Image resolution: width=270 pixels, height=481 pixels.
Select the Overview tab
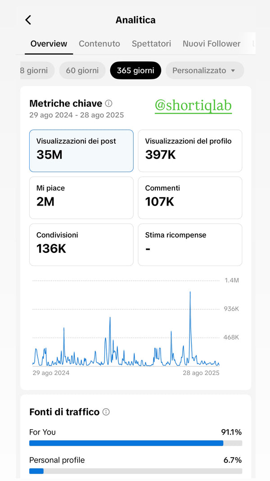tap(49, 44)
